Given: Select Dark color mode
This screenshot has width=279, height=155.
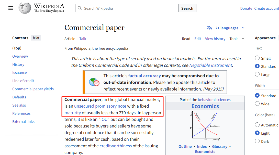Looking at the screenshot, I should (x=257, y=141).
